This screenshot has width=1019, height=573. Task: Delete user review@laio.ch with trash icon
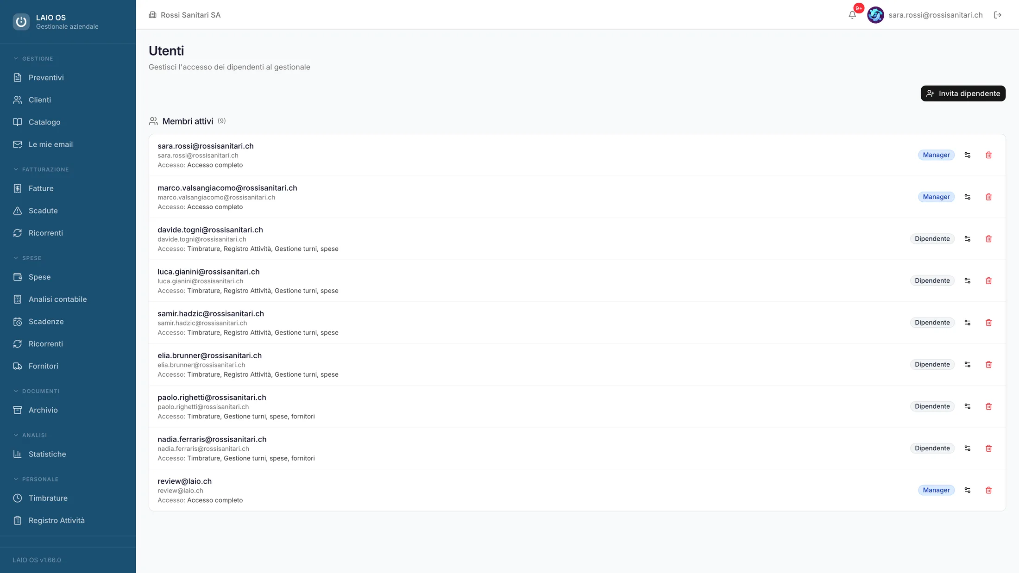point(988,490)
